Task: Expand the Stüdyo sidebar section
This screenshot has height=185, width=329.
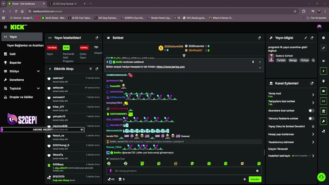Action: (38, 71)
